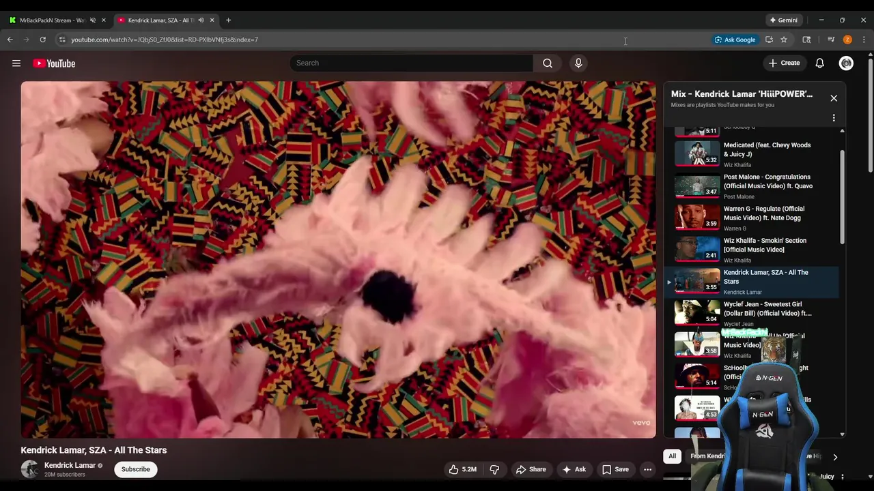874x491 pixels.
Task: Open the Mix playlist three-dot menu
Action: (834, 118)
